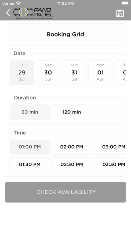Select 01:00 PM time slot
This screenshot has width=131, height=233.
point(30,147)
